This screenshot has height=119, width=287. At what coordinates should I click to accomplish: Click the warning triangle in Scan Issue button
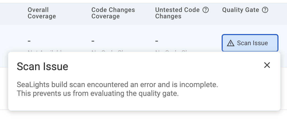pyautogui.click(x=230, y=43)
